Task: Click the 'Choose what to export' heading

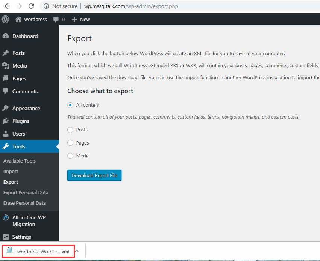Action: [100, 91]
